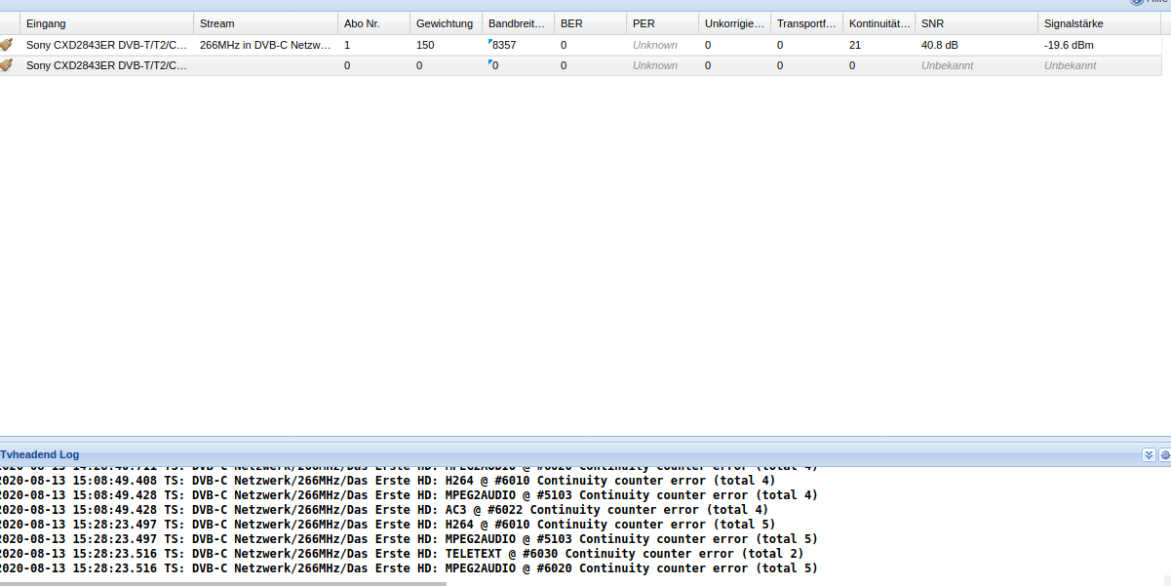Click log line 15:28:23.497 MPEG2AUDIO #5103 total 5
Screen dimensions: 1171x586
(409, 539)
